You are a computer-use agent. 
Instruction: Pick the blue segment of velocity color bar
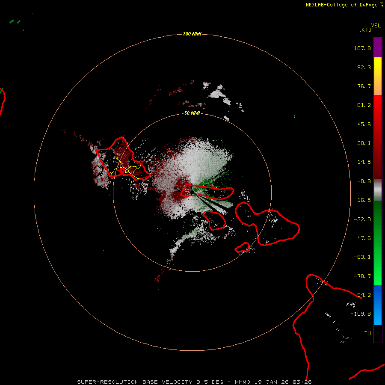tap(378, 305)
